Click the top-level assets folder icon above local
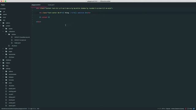 (1, 14)
